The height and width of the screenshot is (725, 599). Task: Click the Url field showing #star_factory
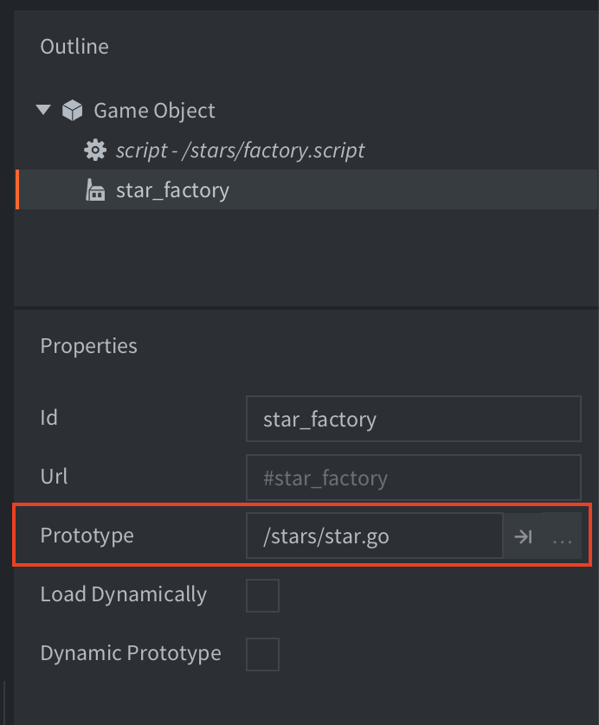click(414, 478)
